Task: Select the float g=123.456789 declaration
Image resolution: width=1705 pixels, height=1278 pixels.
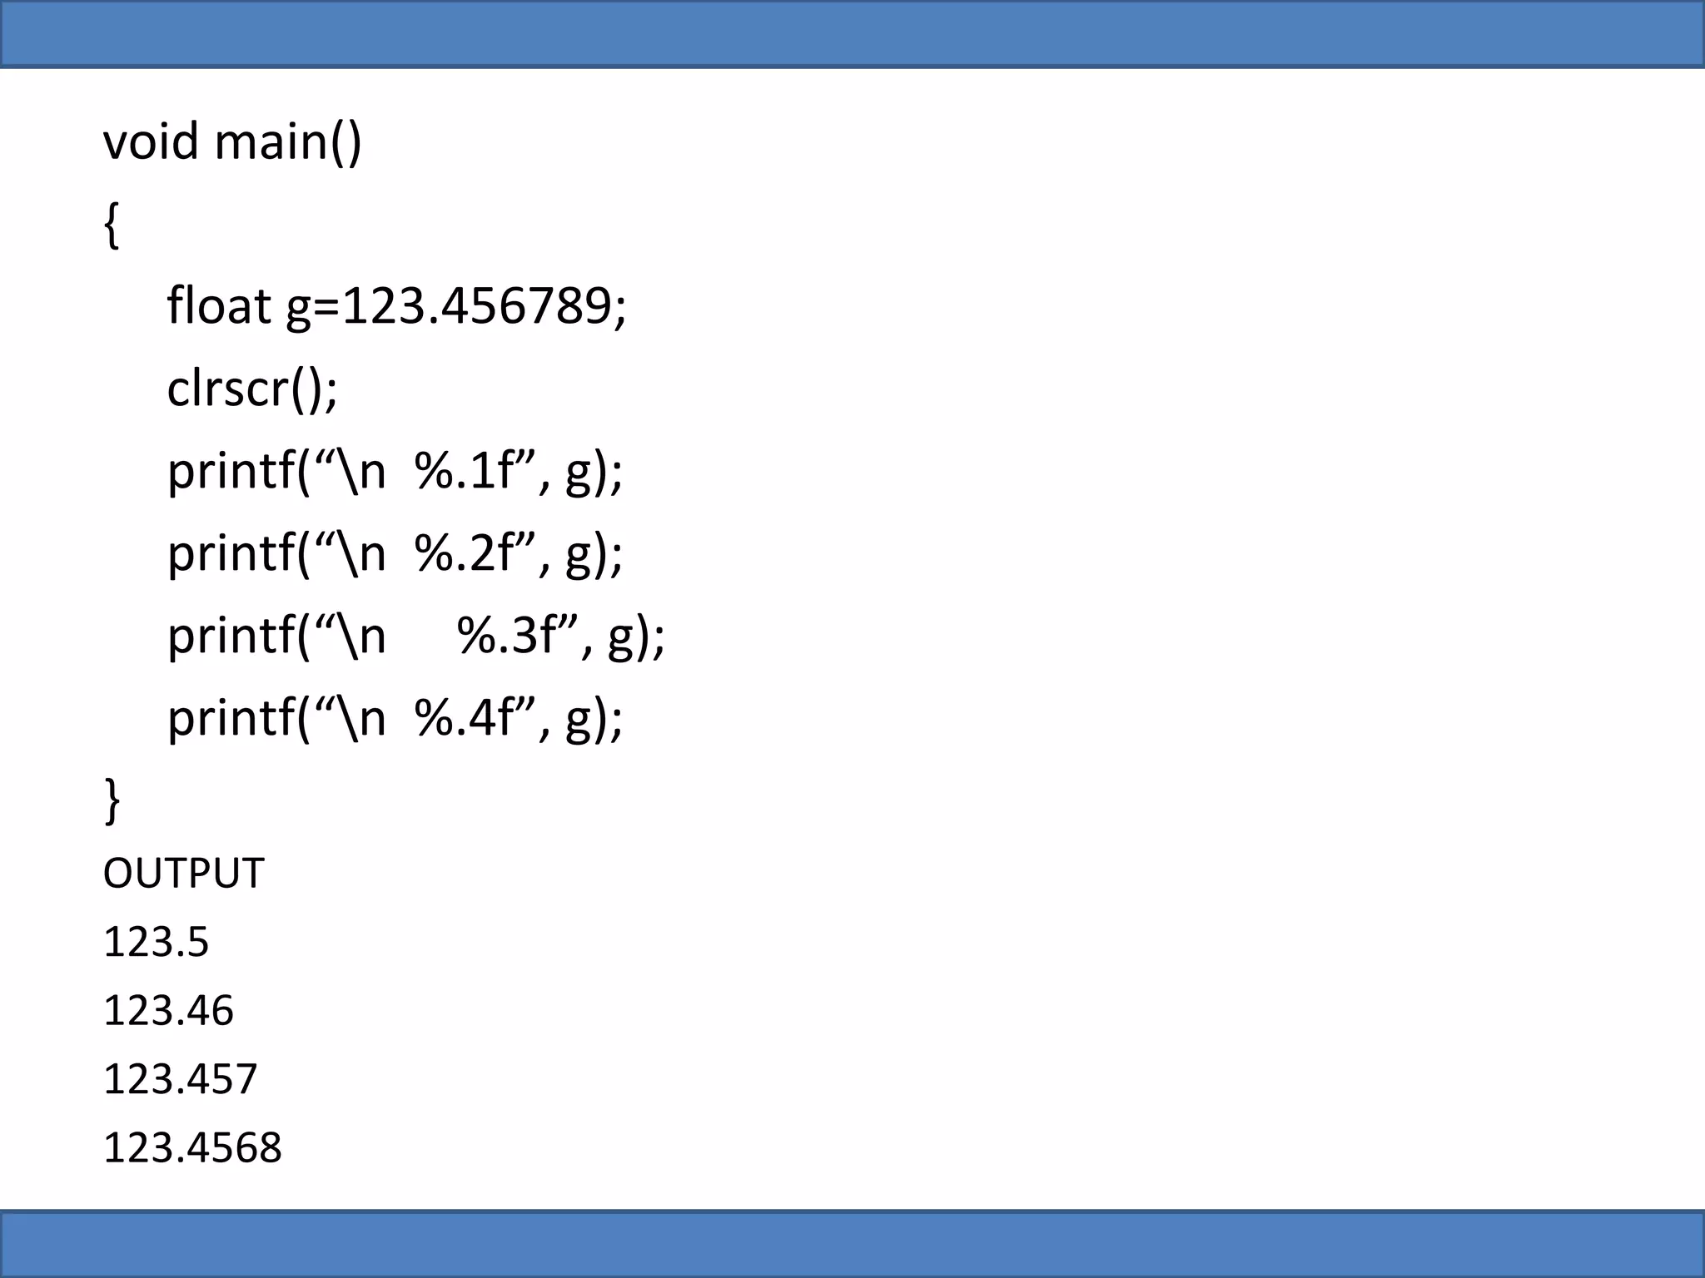Action: pyautogui.click(x=396, y=306)
